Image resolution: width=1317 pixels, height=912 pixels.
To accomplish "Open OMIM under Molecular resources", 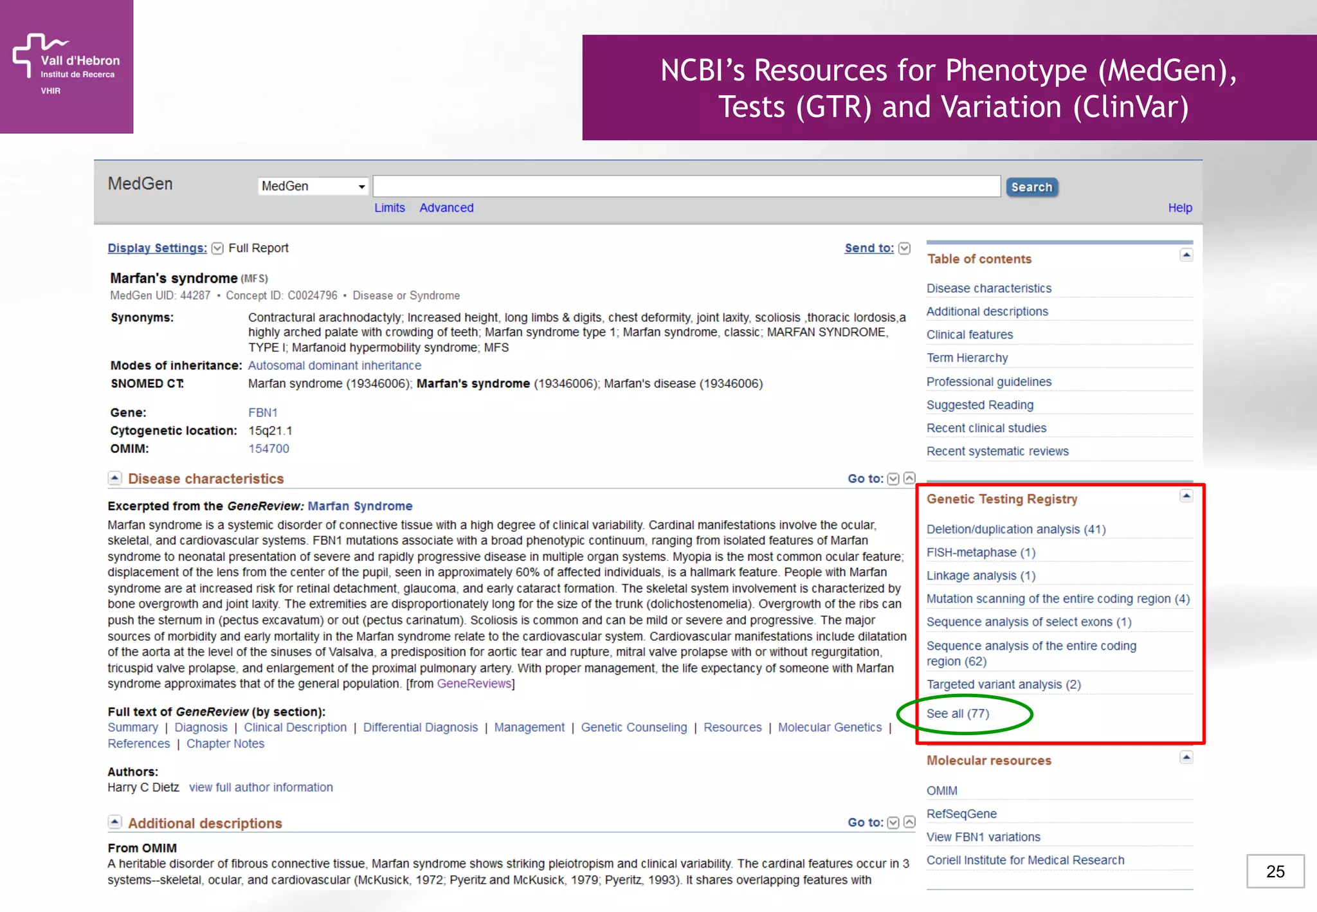I will [941, 790].
